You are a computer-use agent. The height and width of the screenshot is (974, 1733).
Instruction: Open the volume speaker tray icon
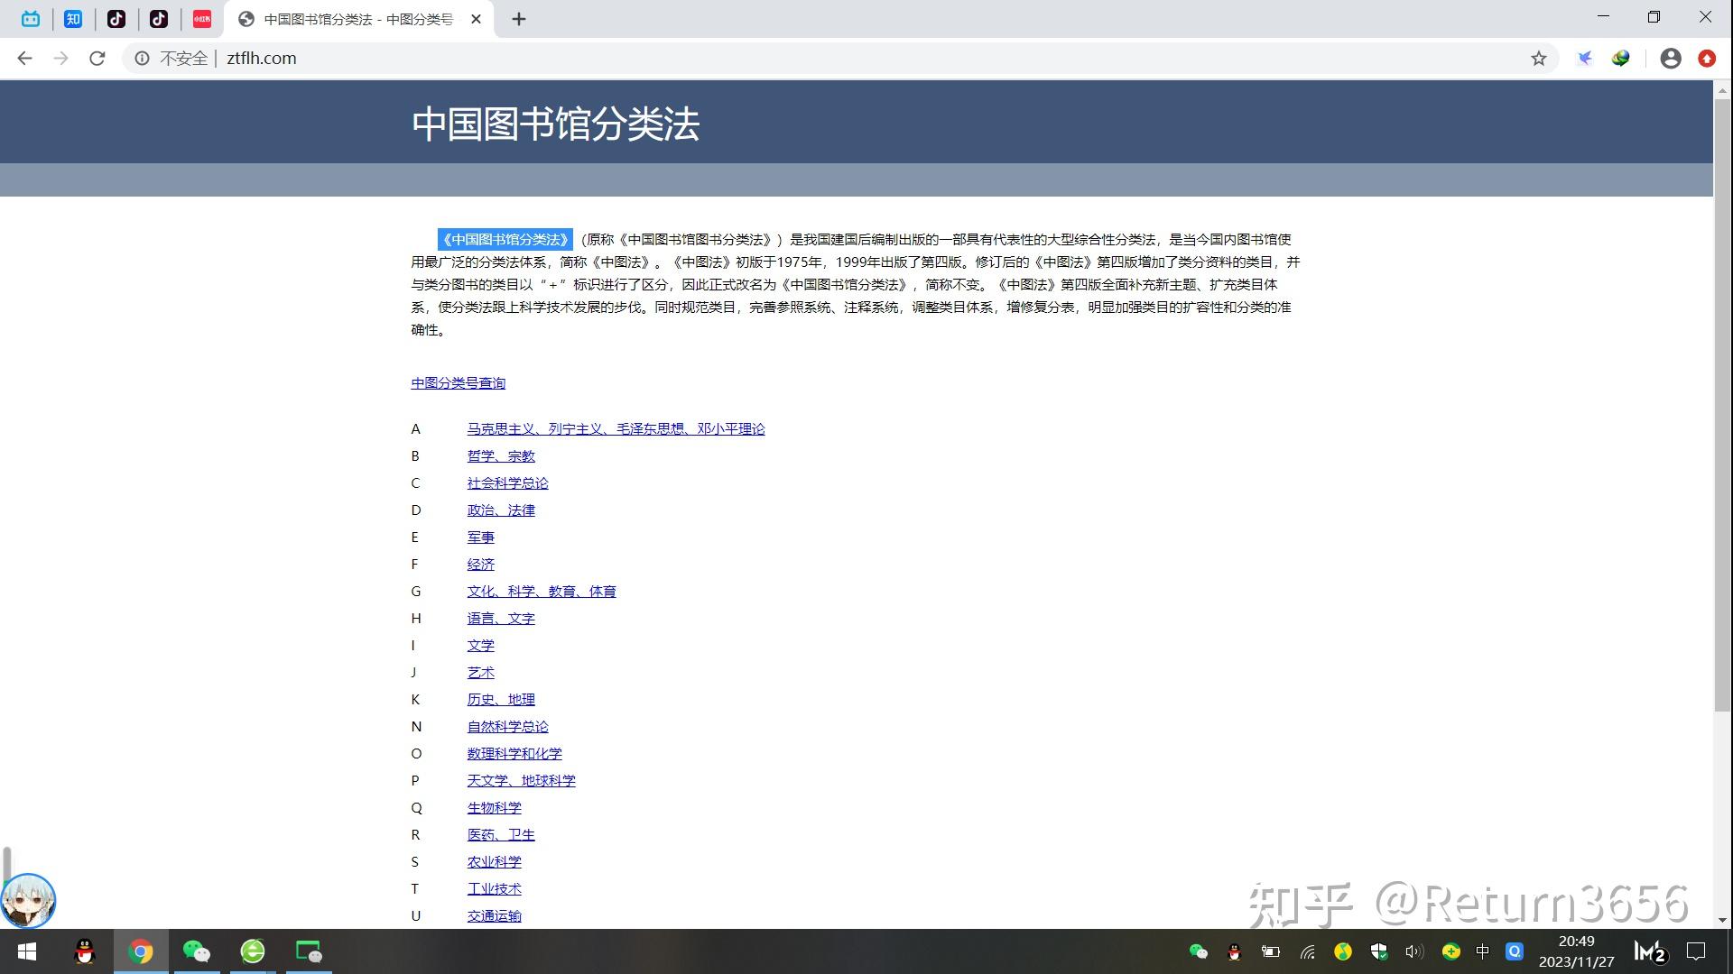[x=1414, y=951]
